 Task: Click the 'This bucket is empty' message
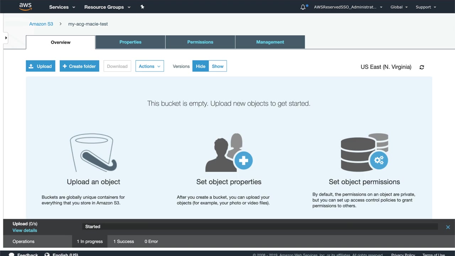(x=229, y=103)
